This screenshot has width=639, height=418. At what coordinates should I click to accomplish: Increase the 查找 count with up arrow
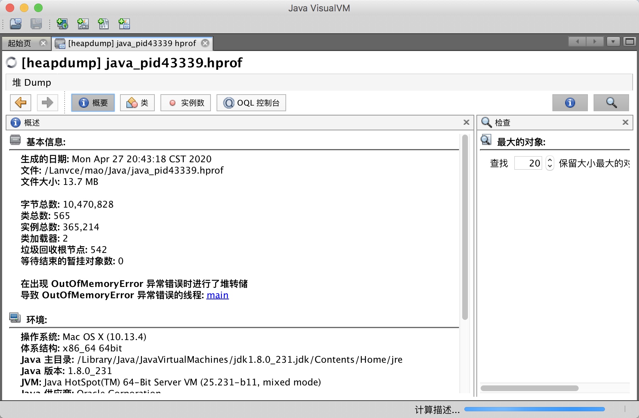(x=550, y=160)
